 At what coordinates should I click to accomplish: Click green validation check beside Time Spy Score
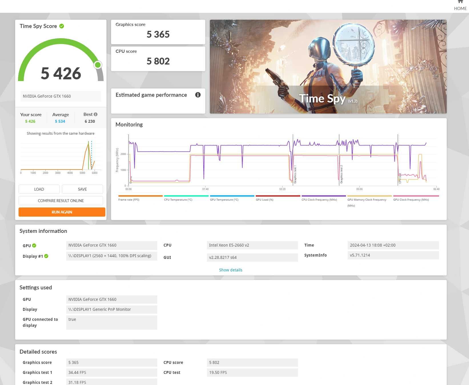point(62,26)
